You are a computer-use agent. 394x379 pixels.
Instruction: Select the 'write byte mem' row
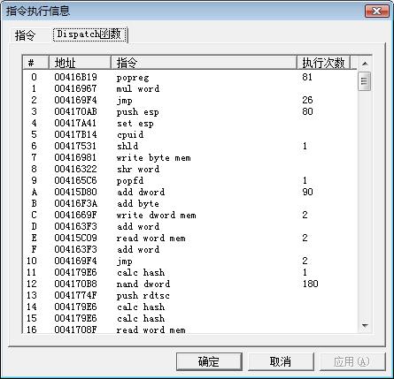coord(189,157)
